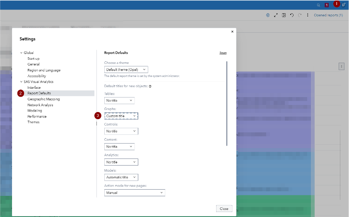Open the Graphs Custom title dropdown

[x=121, y=116]
